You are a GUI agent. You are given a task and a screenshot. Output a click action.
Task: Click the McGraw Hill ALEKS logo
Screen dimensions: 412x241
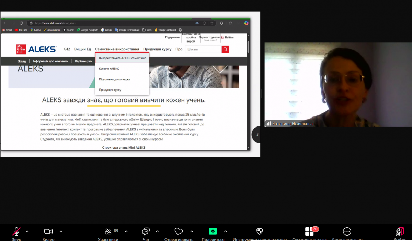[x=36, y=49]
